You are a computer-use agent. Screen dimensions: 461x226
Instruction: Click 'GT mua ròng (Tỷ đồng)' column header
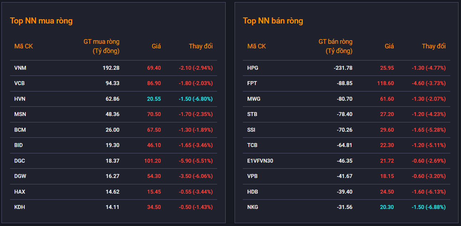tap(101, 46)
